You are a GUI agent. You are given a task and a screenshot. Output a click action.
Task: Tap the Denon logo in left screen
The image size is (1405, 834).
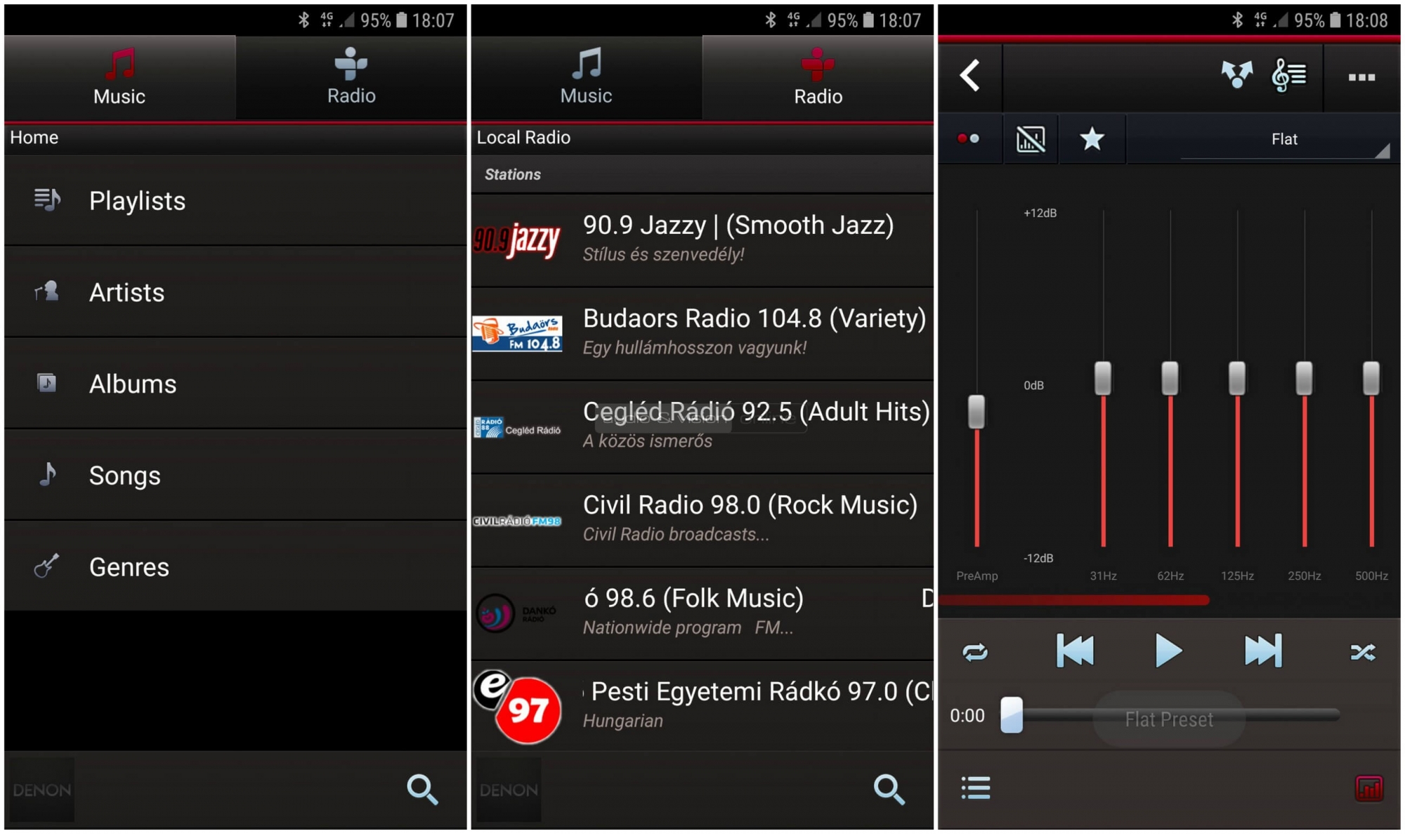[x=42, y=790]
